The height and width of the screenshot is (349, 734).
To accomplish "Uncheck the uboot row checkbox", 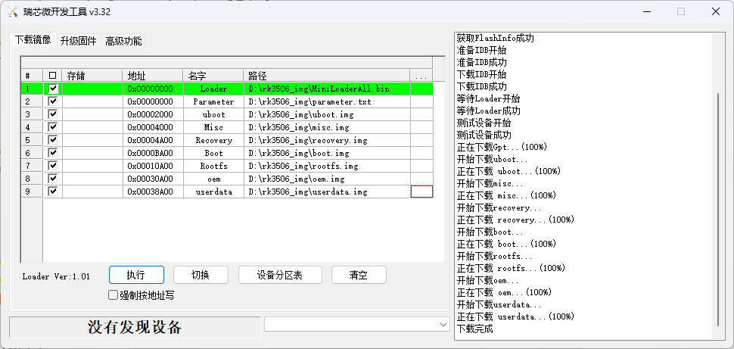I will (53, 114).
